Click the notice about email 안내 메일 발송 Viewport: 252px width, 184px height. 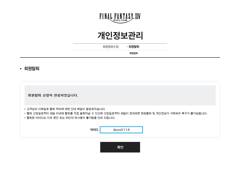click(x=66, y=109)
